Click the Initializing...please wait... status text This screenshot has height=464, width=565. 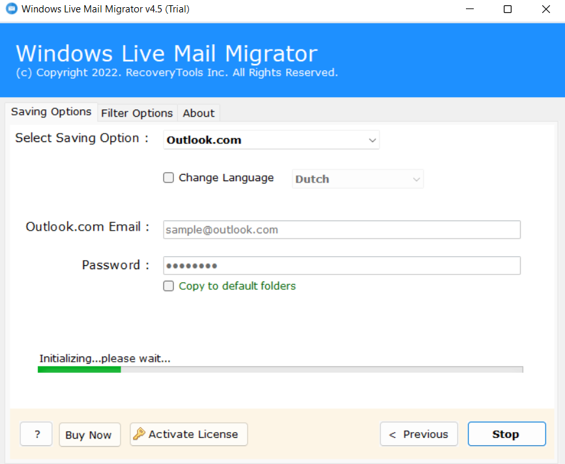pos(105,359)
